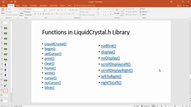Reset the slide layout
Screen dimensions: 191x107
click(x=27, y=12)
